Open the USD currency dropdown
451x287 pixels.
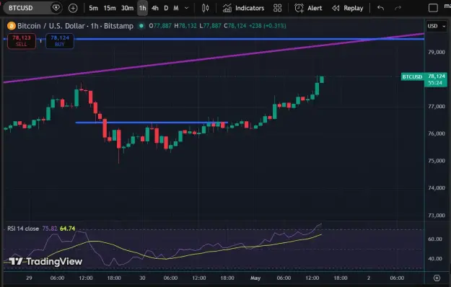coord(437,26)
